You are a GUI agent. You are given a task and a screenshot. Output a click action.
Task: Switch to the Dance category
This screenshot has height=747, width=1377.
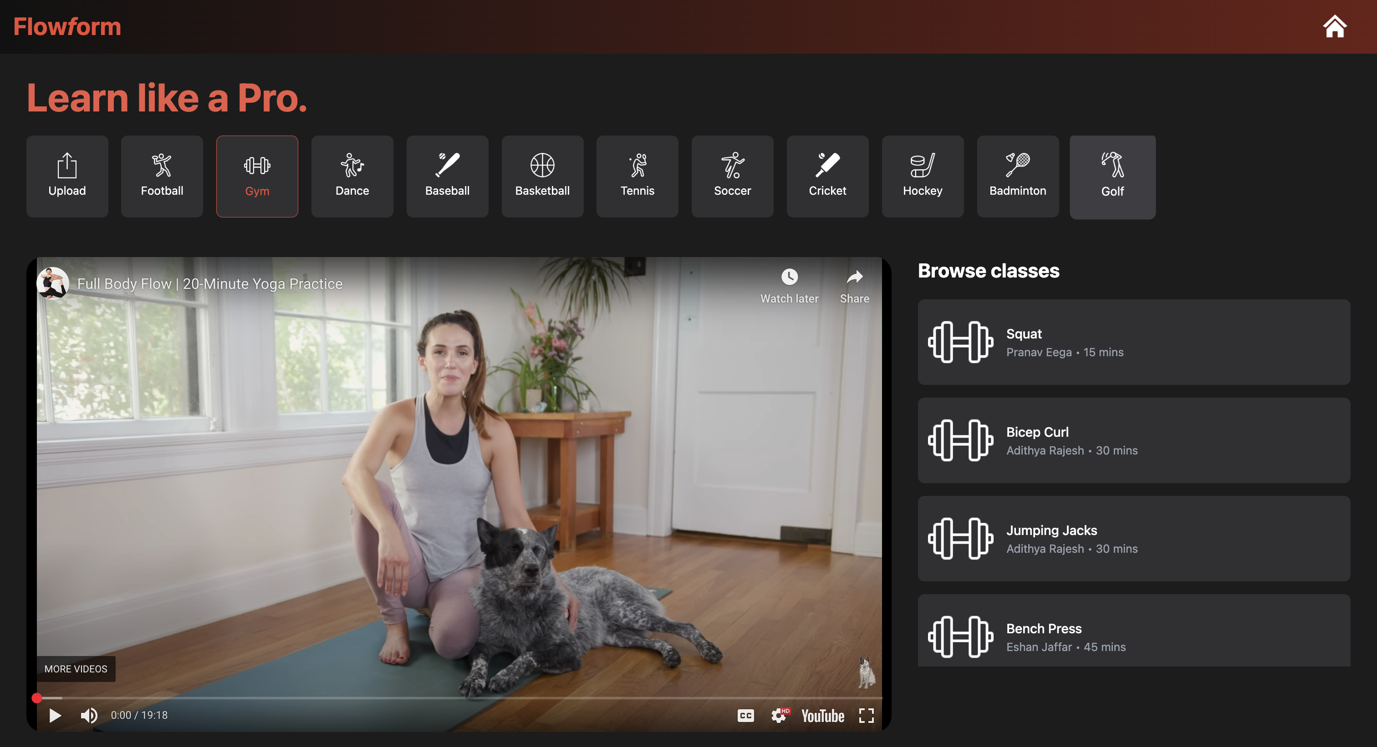point(352,176)
